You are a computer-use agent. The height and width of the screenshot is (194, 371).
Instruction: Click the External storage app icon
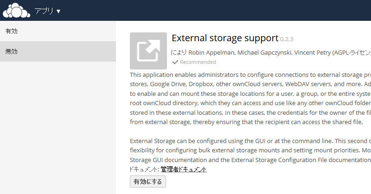[148, 51]
